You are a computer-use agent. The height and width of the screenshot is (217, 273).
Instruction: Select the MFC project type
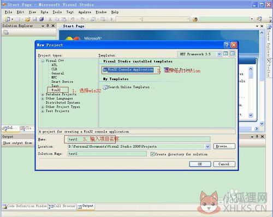coord(54,77)
